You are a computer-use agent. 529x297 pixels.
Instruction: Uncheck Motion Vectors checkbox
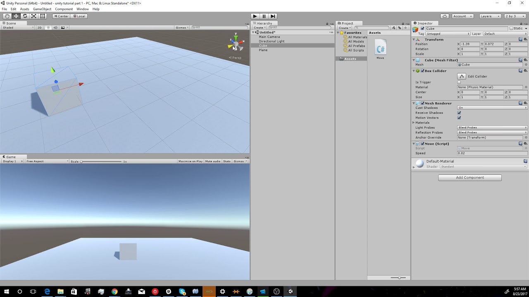pos(459,118)
